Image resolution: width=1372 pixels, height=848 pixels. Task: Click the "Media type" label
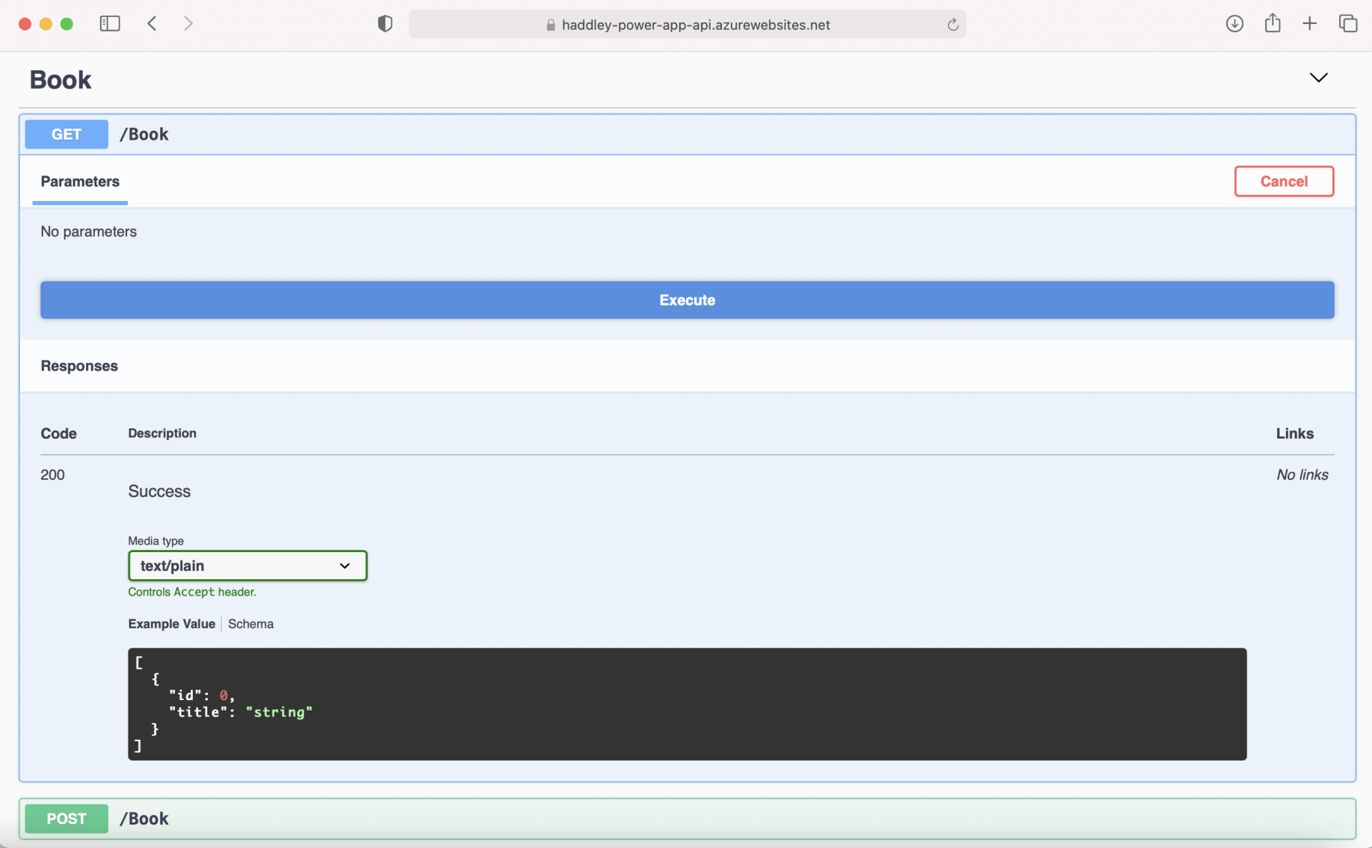click(155, 541)
